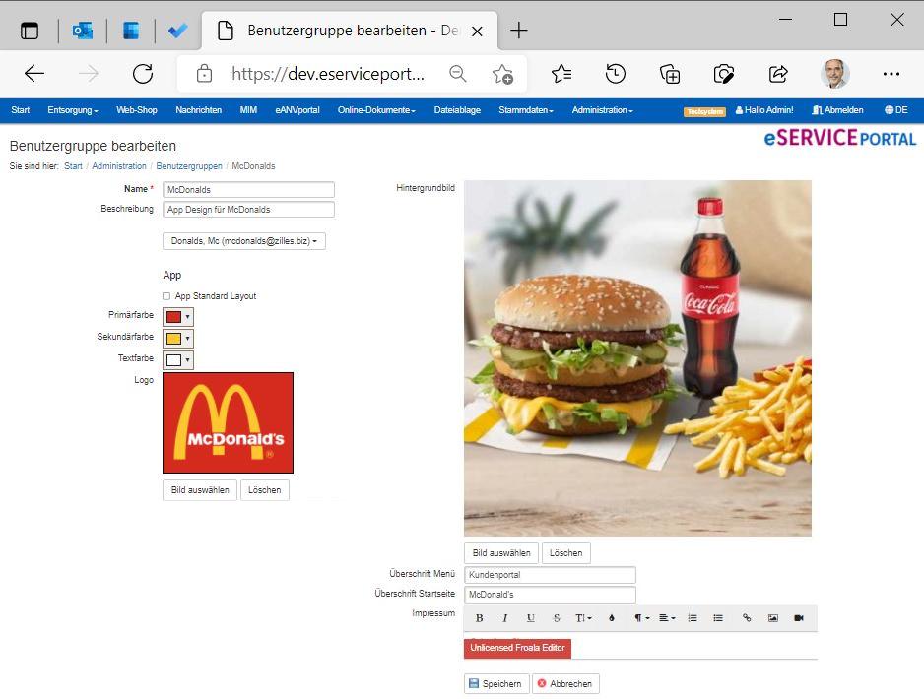Follow the Benutzergruppen breadcrumb link
The width and height of the screenshot is (924, 699).
coord(189,166)
